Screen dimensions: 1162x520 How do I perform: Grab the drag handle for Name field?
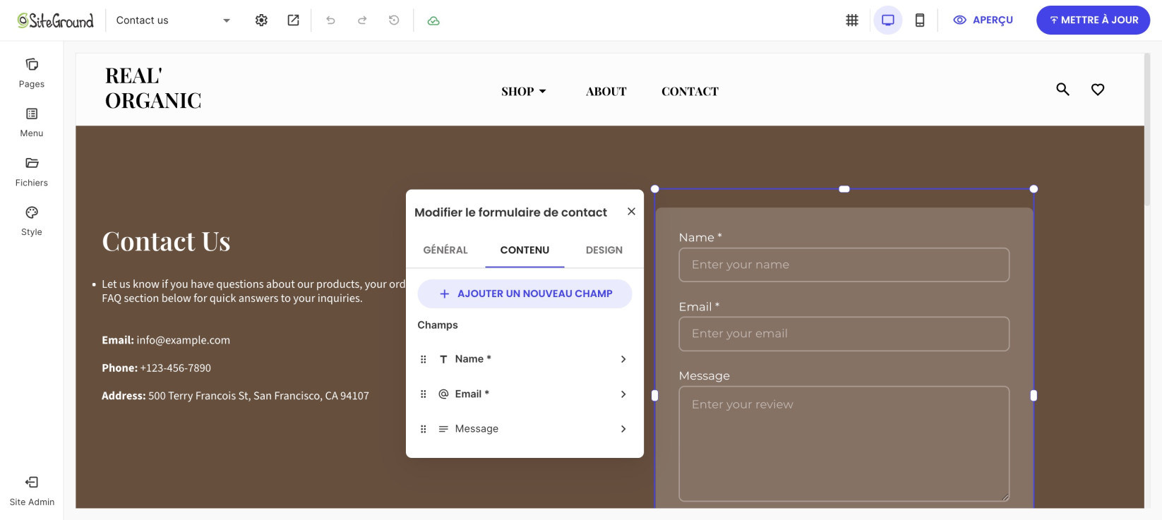coord(424,359)
